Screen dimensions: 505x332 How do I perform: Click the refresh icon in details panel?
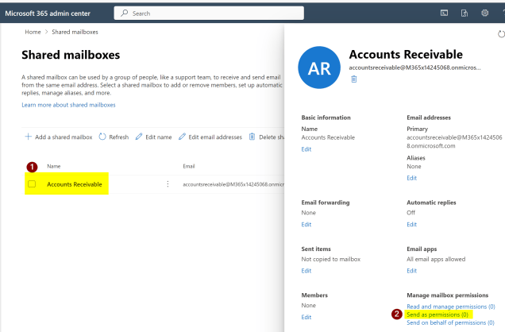pos(501,34)
